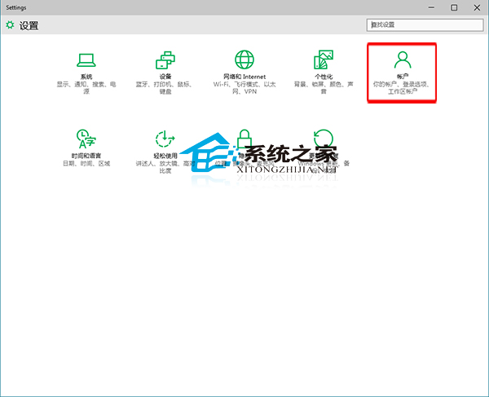Open the 帐户 (Accounts) person icon
The width and height of the screenshot is (489, 397).
coord(403,60)
